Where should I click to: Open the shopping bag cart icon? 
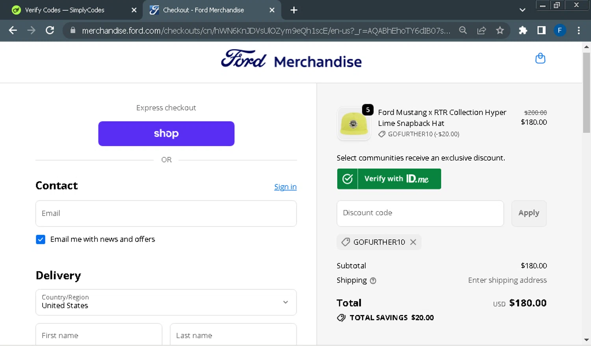540,58
